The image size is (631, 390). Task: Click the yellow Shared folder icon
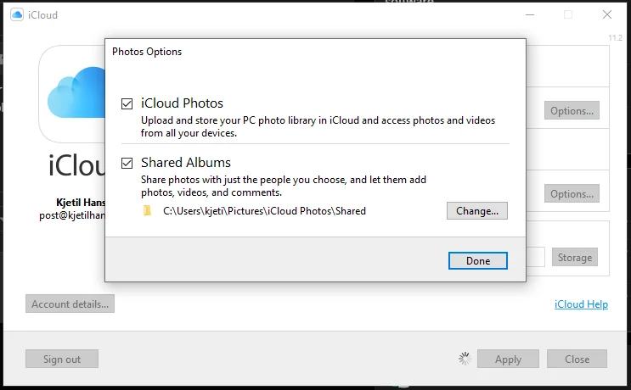(x=147, y=211)
